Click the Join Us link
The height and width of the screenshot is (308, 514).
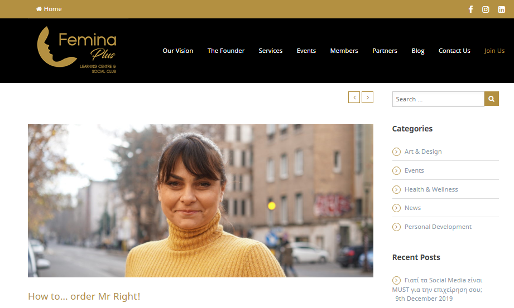click(494, 51)
